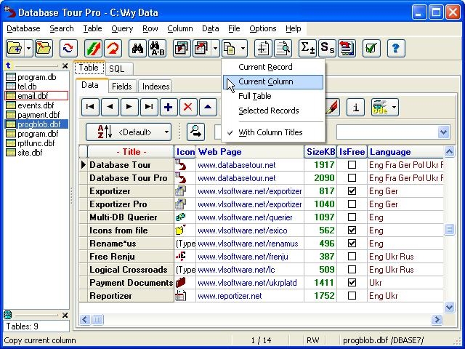Expand the combo box right of filter field
465x349 pixels.
pos(444,132)
